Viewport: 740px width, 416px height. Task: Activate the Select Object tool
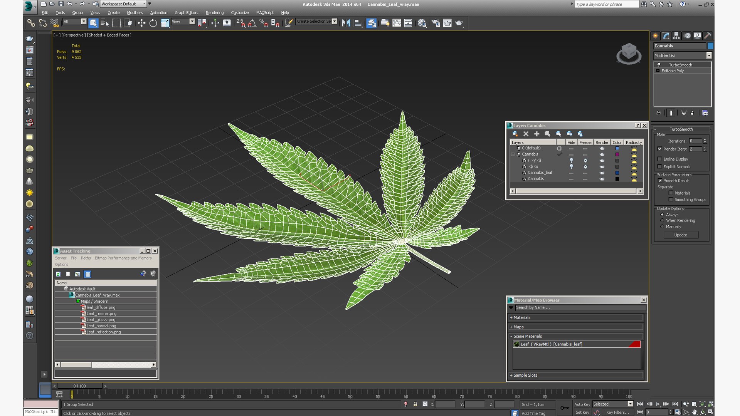93,23
